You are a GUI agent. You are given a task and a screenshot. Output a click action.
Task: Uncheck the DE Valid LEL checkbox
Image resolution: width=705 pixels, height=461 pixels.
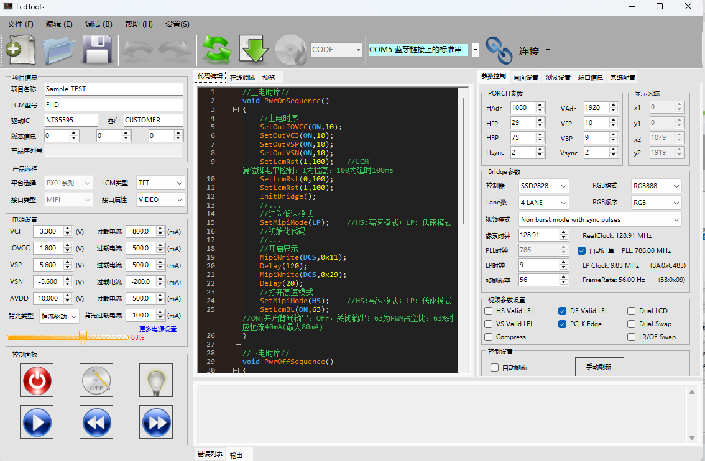click(x=563, y=311)
